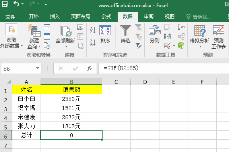229x152 pixels.
Task: Open the 全部刷新 dropdown arrow
Action: [x=66, y=47]
